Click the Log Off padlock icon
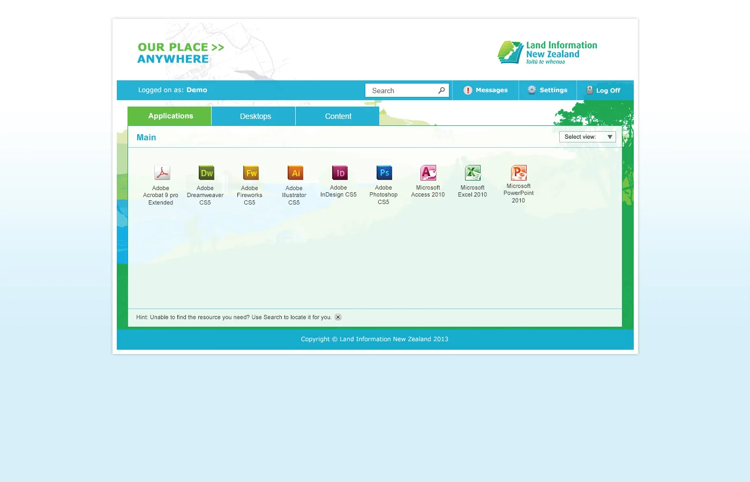The height and width of the screenshot is (482, 750). pyautogui.click(x=589, y=90)
